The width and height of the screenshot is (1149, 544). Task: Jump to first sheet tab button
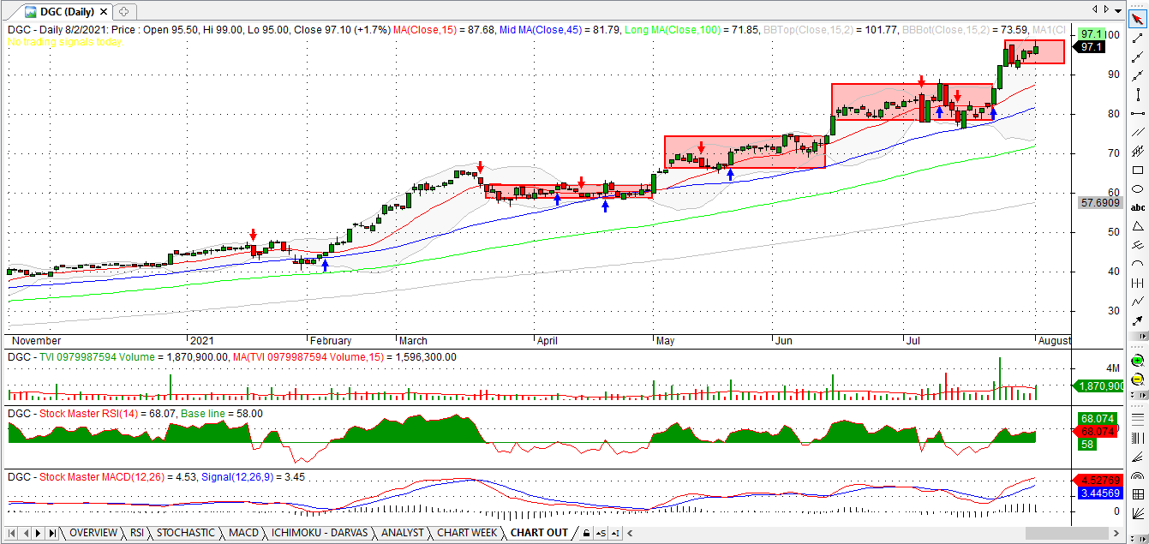(x=13, y=533)
